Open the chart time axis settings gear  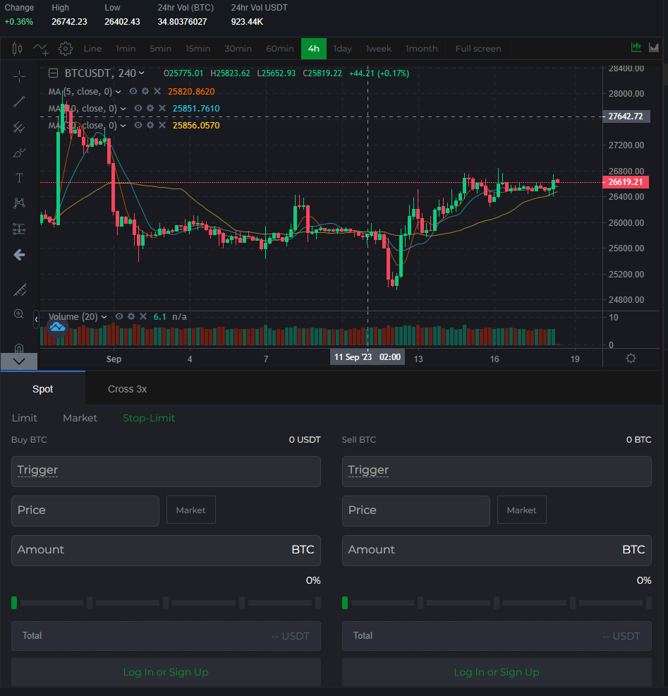[631, 358]
